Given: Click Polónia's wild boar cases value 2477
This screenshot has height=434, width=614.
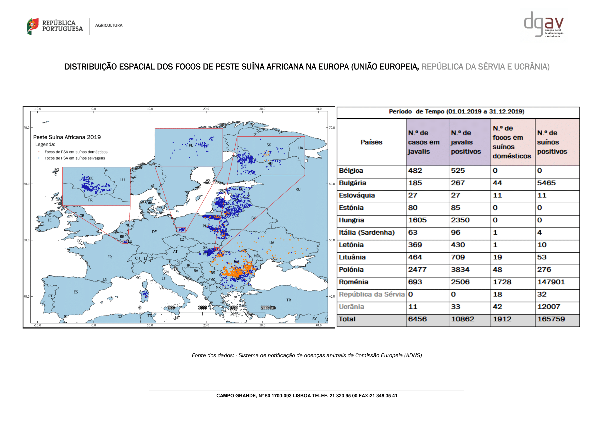Looking at the screenshot, I should point(417,270).
